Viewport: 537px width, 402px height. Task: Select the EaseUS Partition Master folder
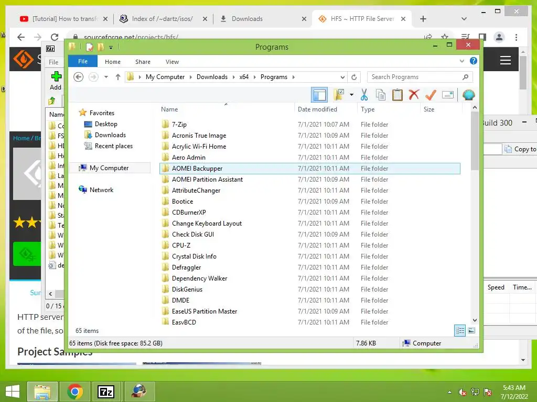click(x=310, y=311)
